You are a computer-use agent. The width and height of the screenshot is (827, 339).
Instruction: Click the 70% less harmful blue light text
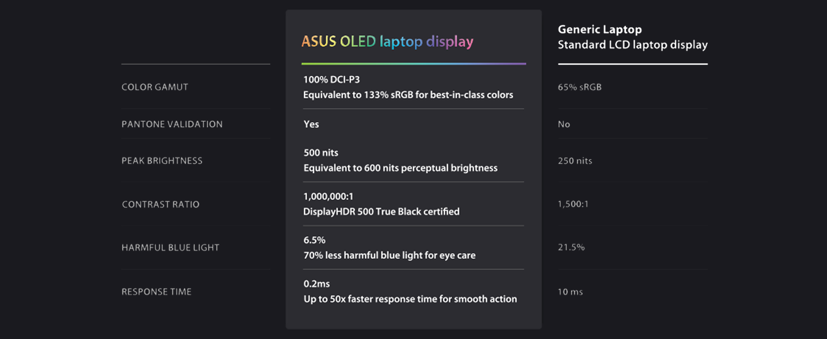coord(389,255)
